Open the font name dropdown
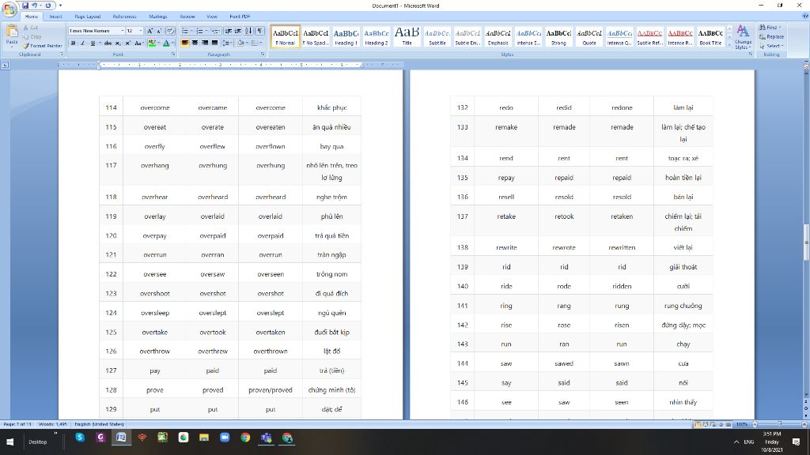Viewport: 810px width, 455px height. coord(122,31)
